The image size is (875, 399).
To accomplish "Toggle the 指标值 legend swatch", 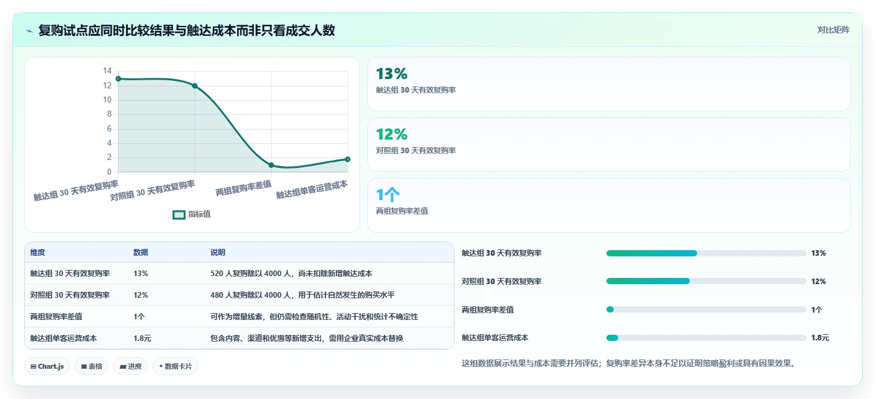I will tap(179, 214).
